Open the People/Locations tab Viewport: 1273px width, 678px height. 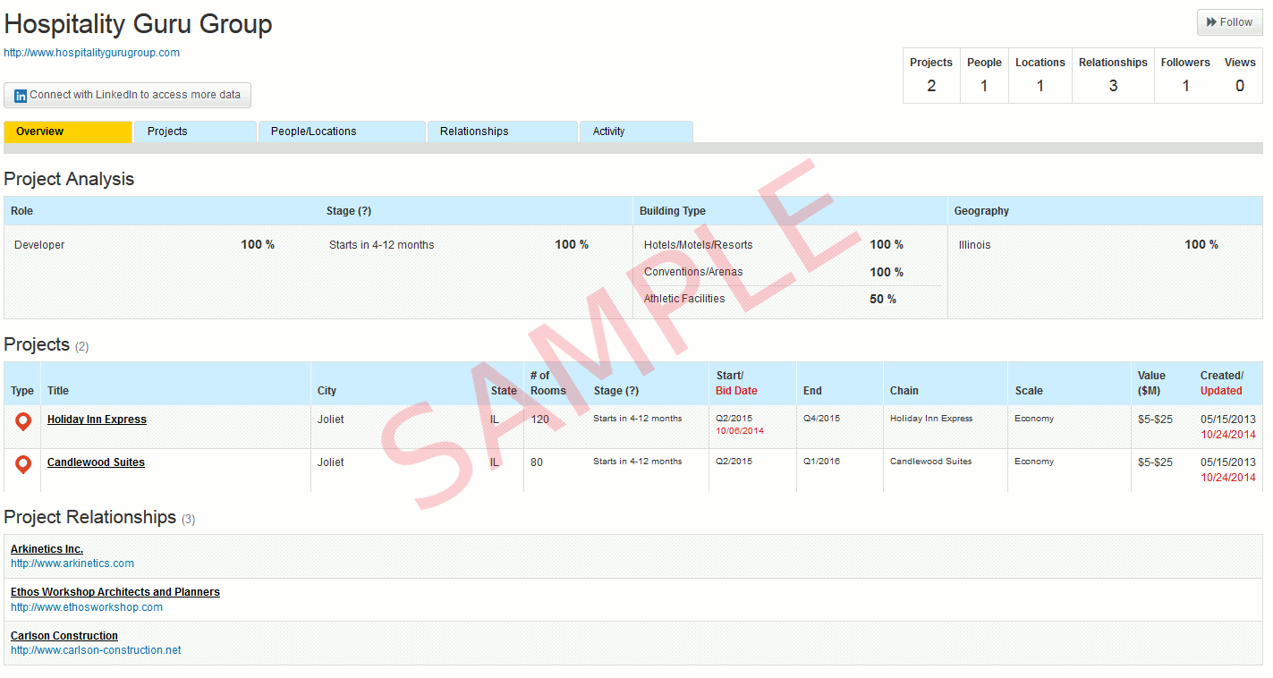[x=342, y=131]
